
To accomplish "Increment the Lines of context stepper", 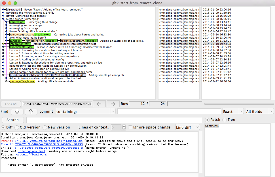I will [x=124, y=126].
